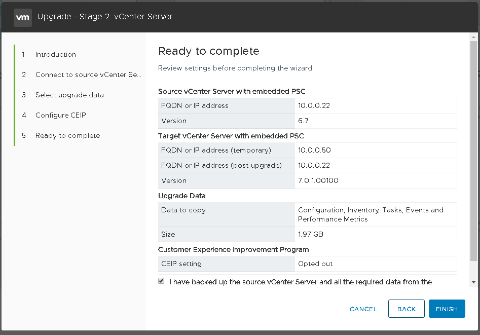This screenshot has height=335, width=480.
Task: Select step 5 Ready to complete
Action: [x=67, y=135]
